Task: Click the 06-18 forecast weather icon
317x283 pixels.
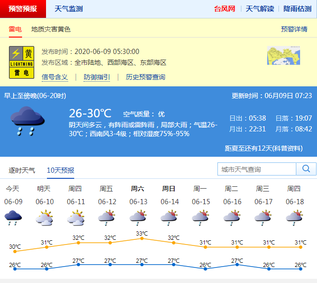Action: tap(294, 218)
